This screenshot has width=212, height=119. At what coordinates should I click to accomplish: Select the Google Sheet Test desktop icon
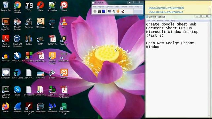(64, 109)
